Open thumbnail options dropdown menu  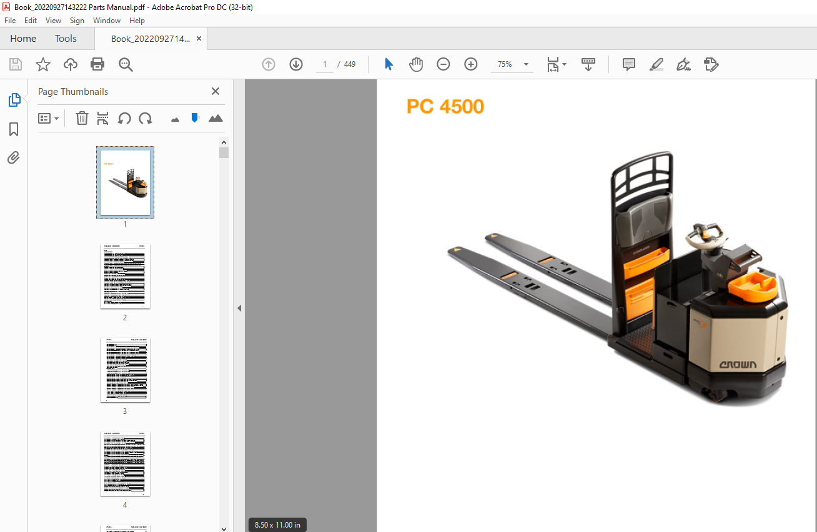tap(48, 118)
